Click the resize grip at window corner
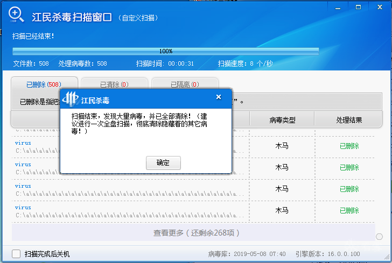Screen dimensions: 392x263 pyautogui.click(x=387, y=257)
